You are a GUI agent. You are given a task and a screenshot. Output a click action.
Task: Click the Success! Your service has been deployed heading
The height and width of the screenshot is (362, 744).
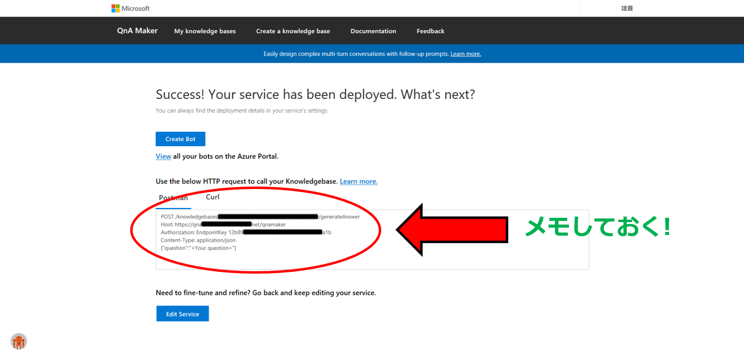pyautogui.click(x=316, y=94)
